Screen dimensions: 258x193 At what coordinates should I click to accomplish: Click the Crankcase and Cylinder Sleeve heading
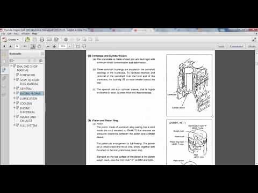point(107,56)
